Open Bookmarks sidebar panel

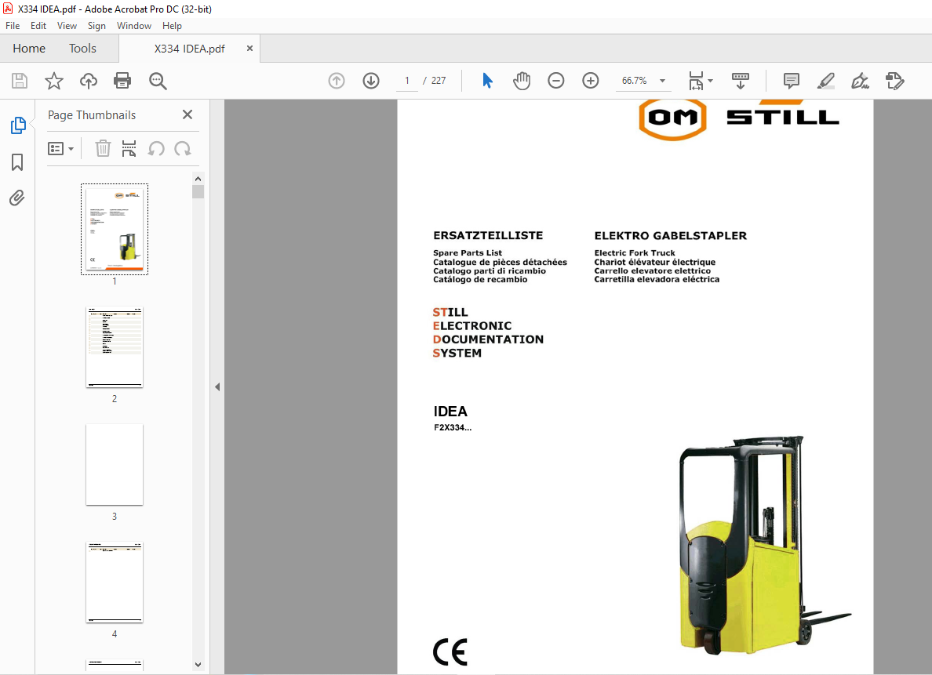click(17, 162)
